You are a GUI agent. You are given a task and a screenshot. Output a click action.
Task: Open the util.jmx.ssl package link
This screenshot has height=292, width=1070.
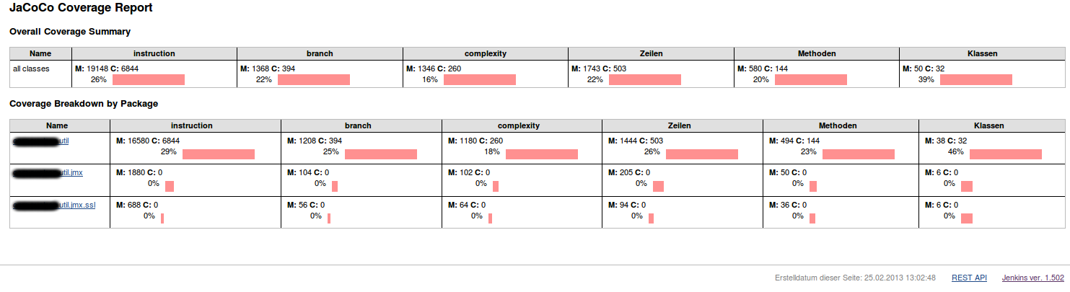(x=78, y=205)
